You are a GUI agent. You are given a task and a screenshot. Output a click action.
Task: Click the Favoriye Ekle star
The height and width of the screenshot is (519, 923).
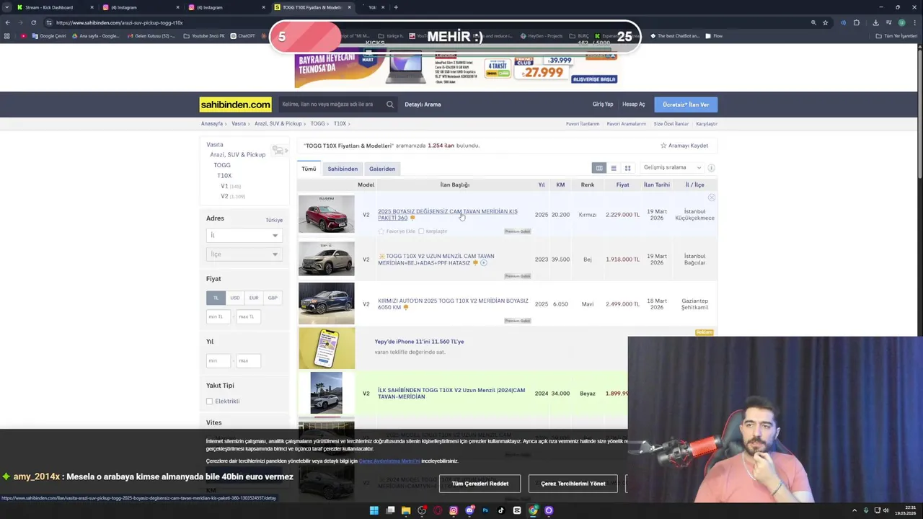(381, 231)
